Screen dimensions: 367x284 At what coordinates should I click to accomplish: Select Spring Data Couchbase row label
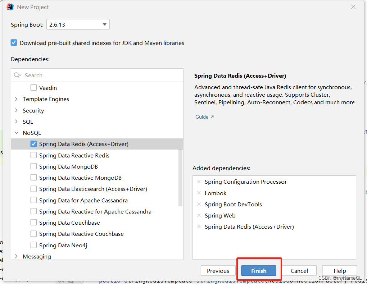click(69, 223)
